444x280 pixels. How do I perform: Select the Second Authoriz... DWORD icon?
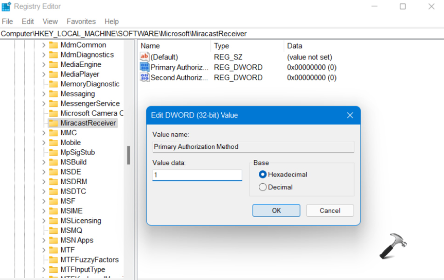[144, 78]
